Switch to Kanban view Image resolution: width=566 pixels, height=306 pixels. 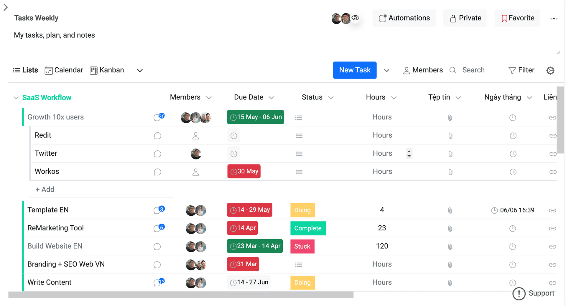click(107, 70)
